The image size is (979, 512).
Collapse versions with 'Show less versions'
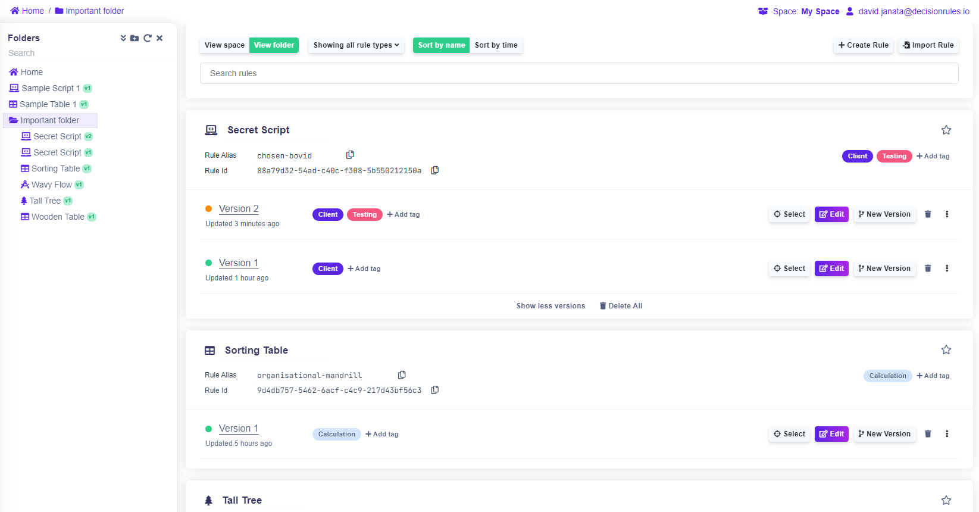551,306
